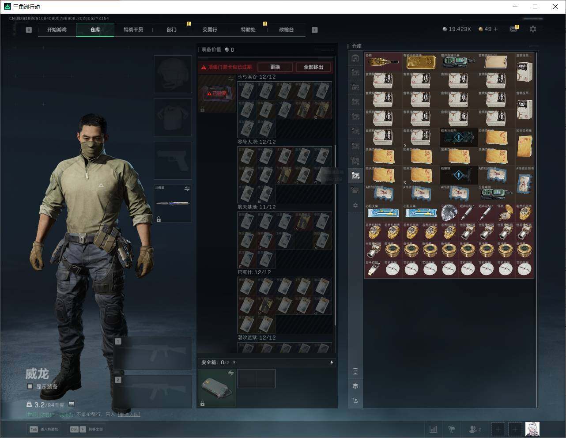The image size is (566, 438).
Task: Click the 长弓溪谷: 12/12 header
Action: [x=257, y=77]
